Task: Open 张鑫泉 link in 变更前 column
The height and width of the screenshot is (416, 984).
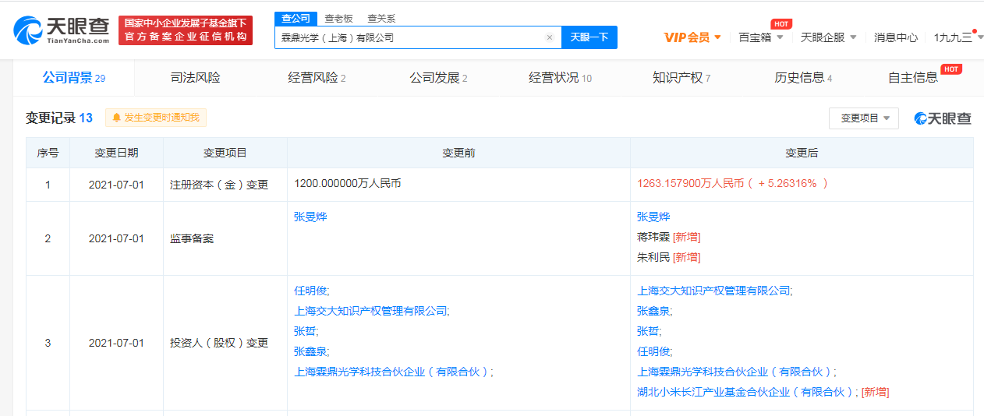Action: (x=310, y=351)
